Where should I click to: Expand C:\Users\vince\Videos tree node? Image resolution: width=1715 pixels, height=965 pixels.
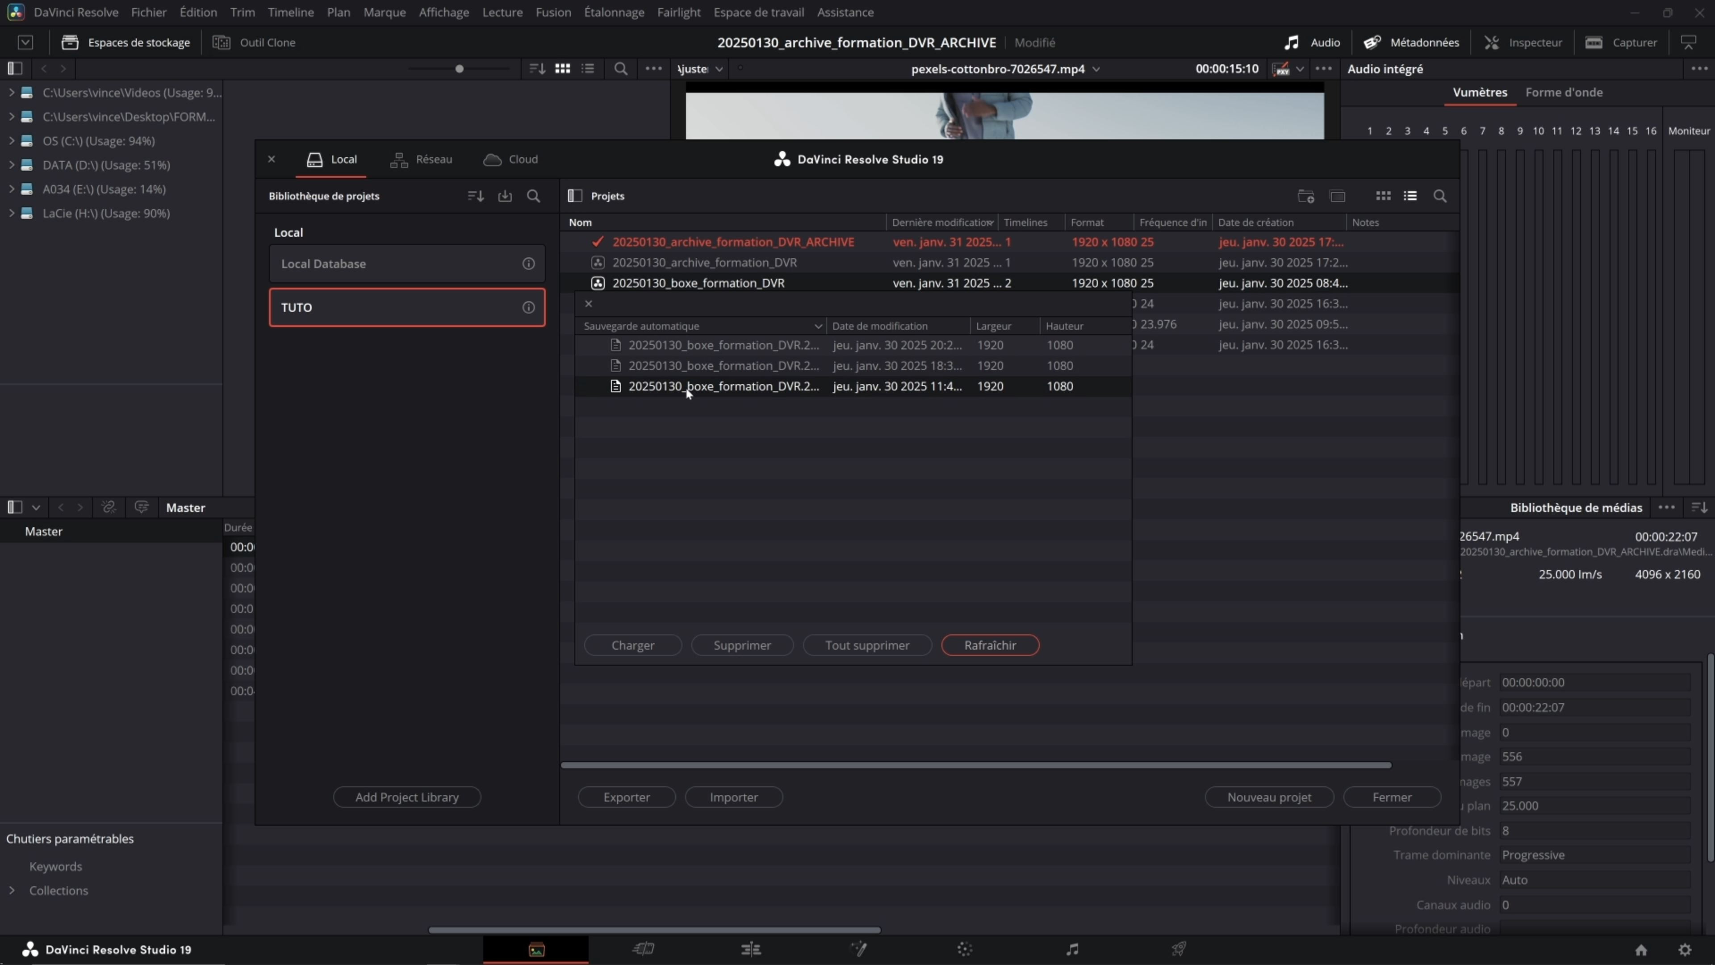[x=11, y=92]
